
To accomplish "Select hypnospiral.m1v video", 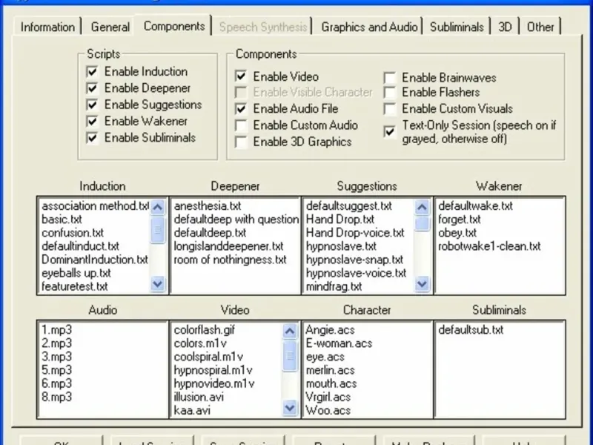I will point(213,370).
